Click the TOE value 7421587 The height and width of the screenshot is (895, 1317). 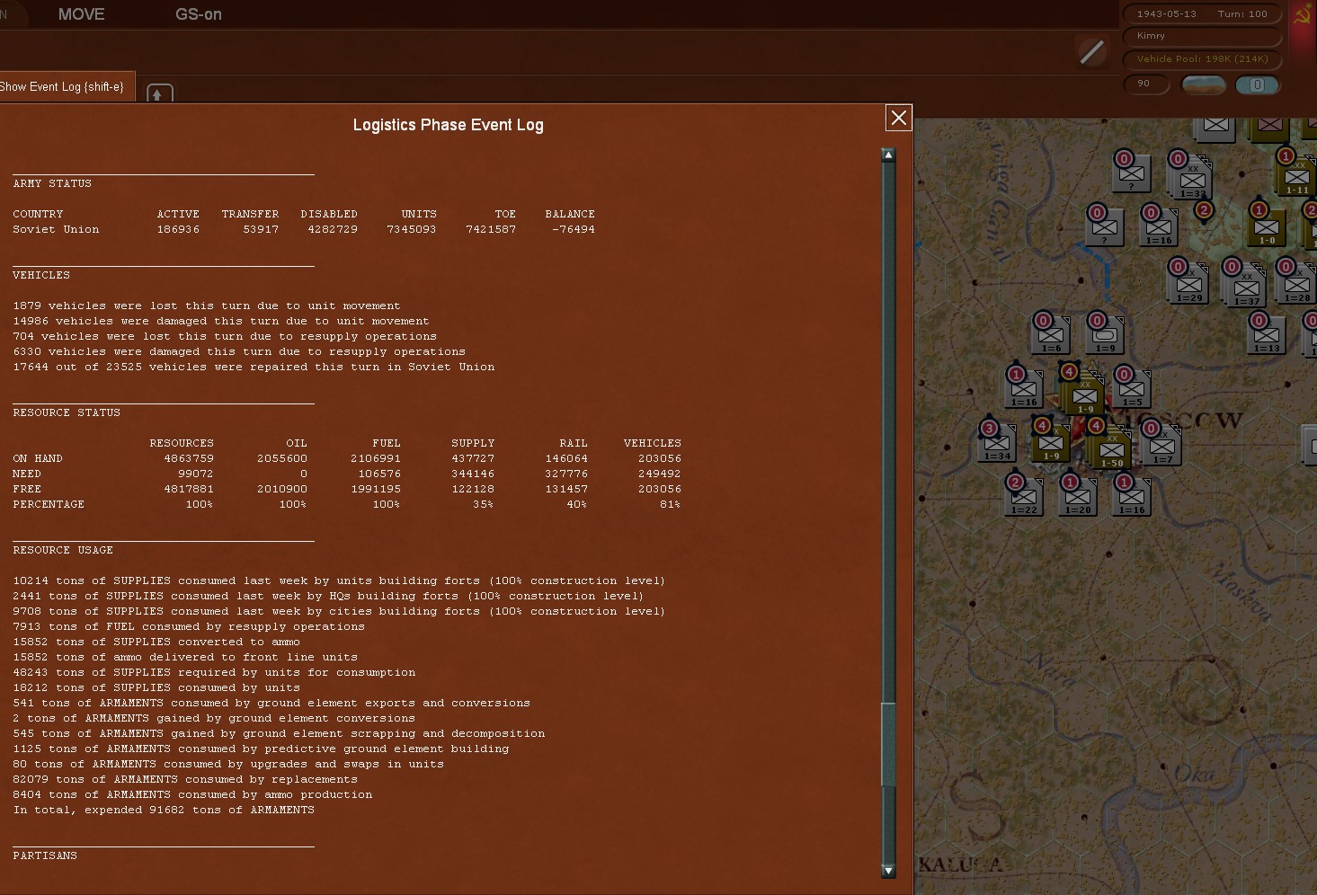click(x=491, y=229)
